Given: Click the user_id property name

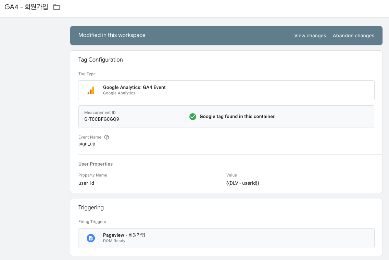Looking at the screenshot, I should (86, 183).
